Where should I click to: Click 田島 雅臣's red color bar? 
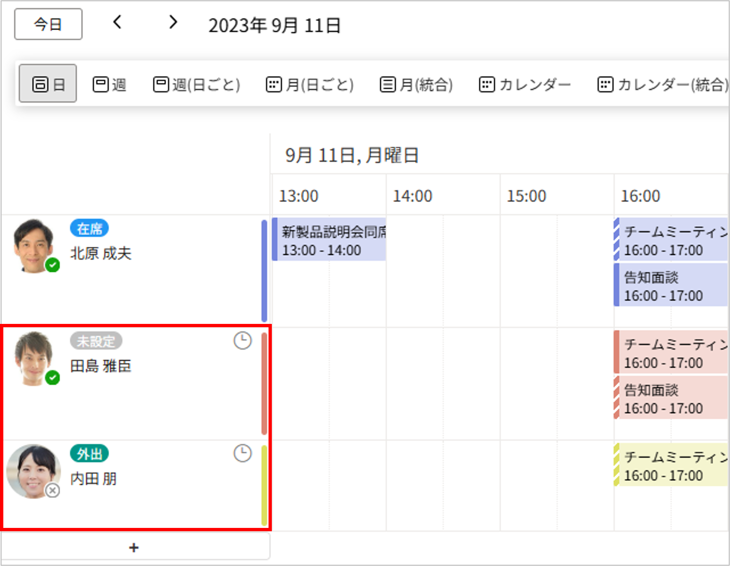coord(264,383)
